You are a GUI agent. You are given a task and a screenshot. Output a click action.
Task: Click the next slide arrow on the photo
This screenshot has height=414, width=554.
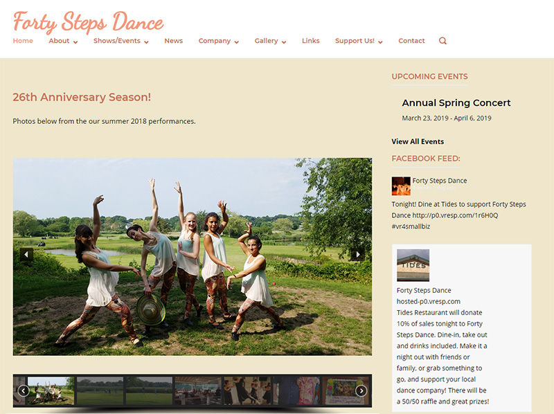click(x=359, y=255)
